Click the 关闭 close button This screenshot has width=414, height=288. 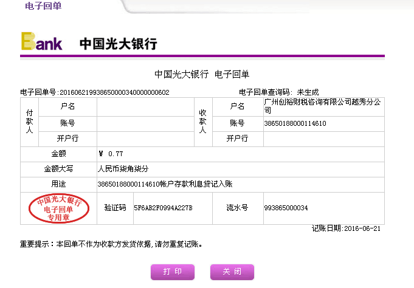click(x=232, y=272)
